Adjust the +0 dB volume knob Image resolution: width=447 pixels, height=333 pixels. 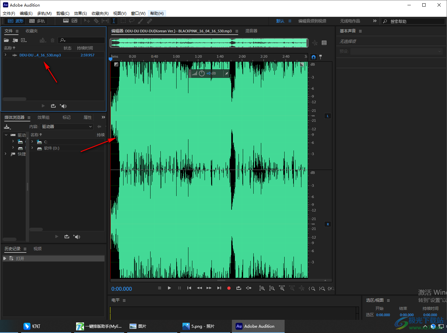(x=202, y=73)
